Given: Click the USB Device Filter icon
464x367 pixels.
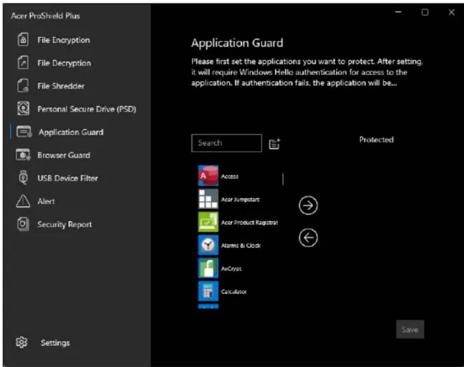Looking at the screenshot, I should point(23,178).
